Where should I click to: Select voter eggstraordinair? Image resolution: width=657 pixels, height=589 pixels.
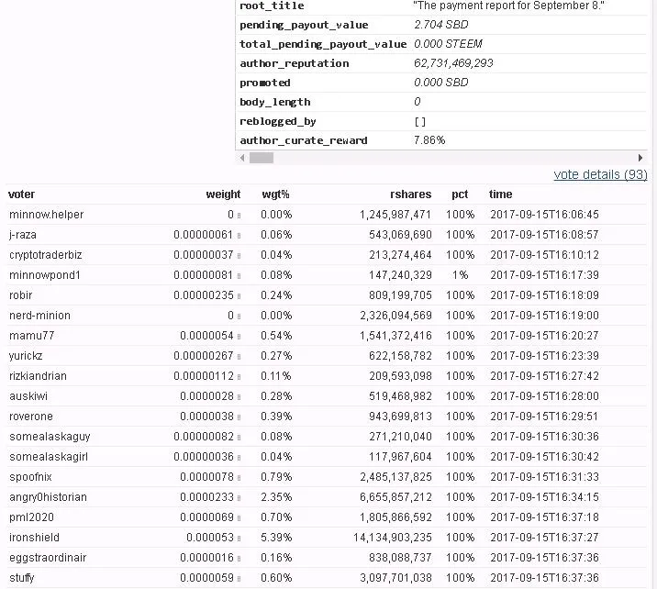[48, 558]
